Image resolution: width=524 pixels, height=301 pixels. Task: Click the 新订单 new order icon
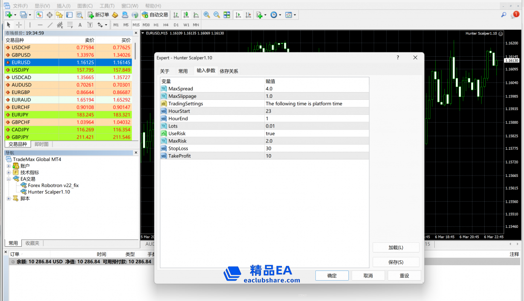pyautogui.click(x=98, y=15)
